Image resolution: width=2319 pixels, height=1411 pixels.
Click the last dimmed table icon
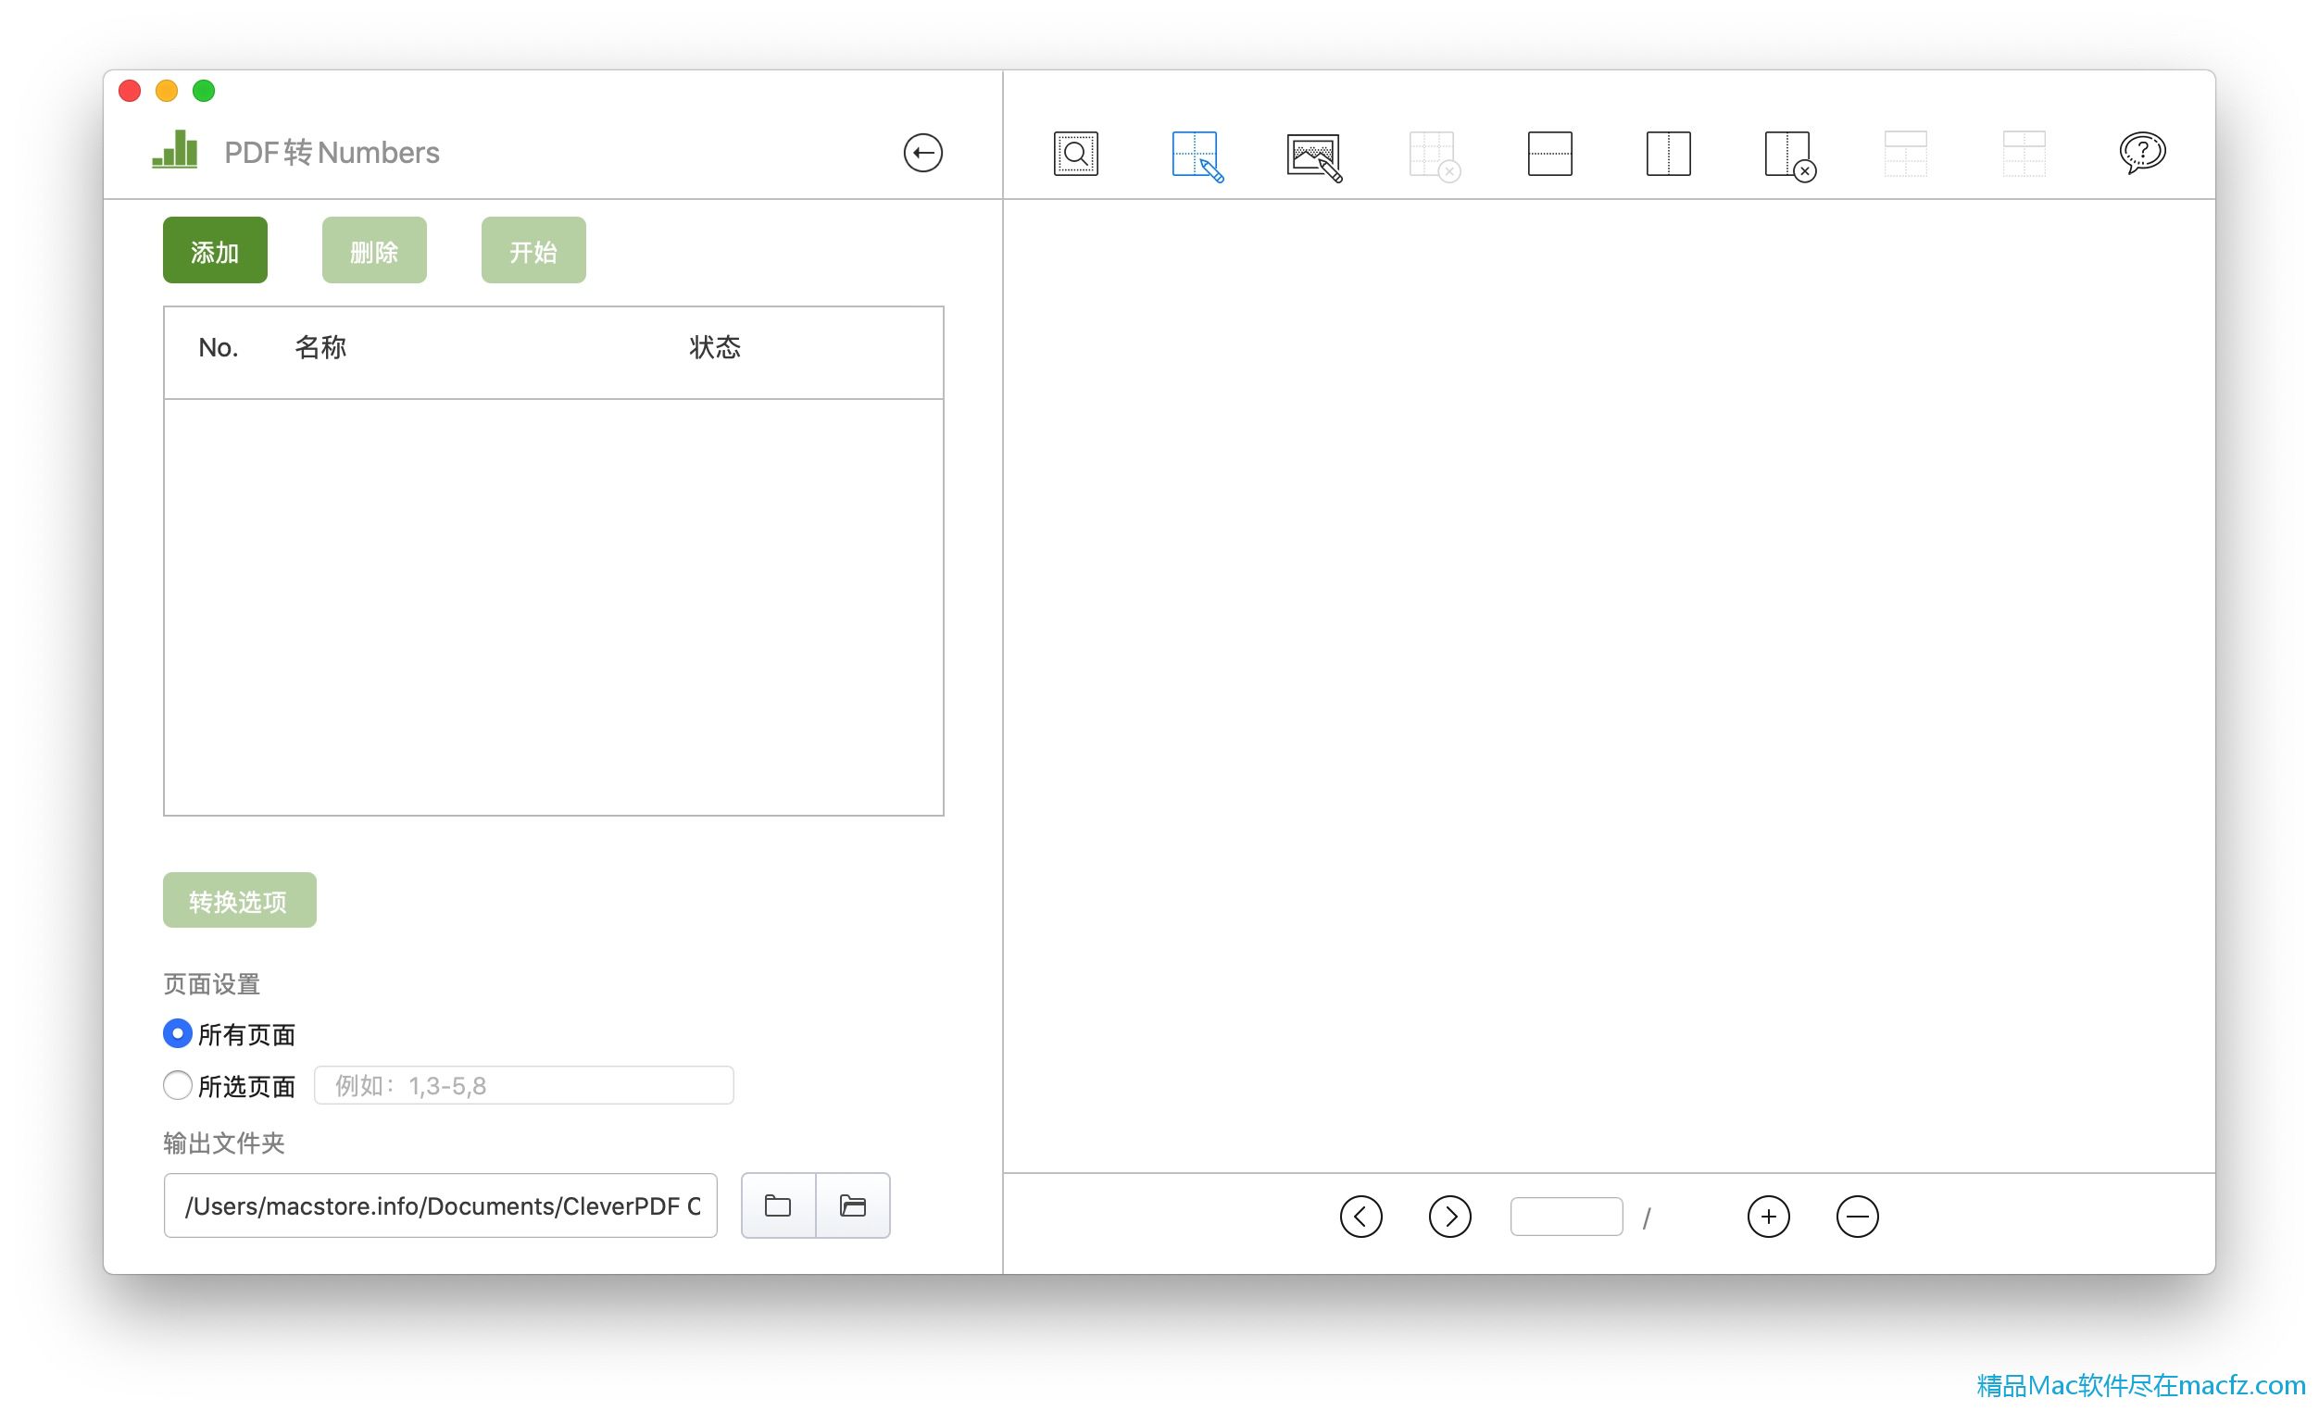[x=2024, y=154]
